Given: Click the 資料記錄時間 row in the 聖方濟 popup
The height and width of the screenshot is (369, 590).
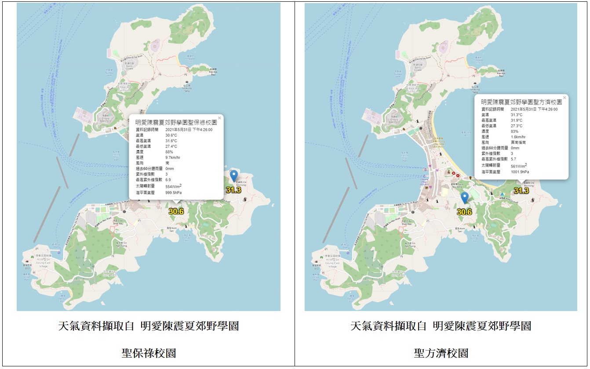Looking at the screenshot, I should click(520, 109).
